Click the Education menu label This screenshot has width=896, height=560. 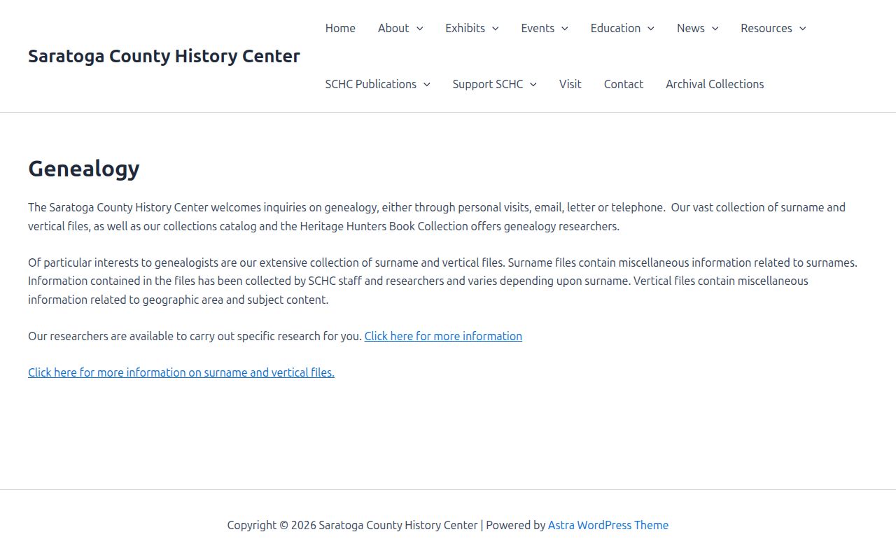coord(615,28)
